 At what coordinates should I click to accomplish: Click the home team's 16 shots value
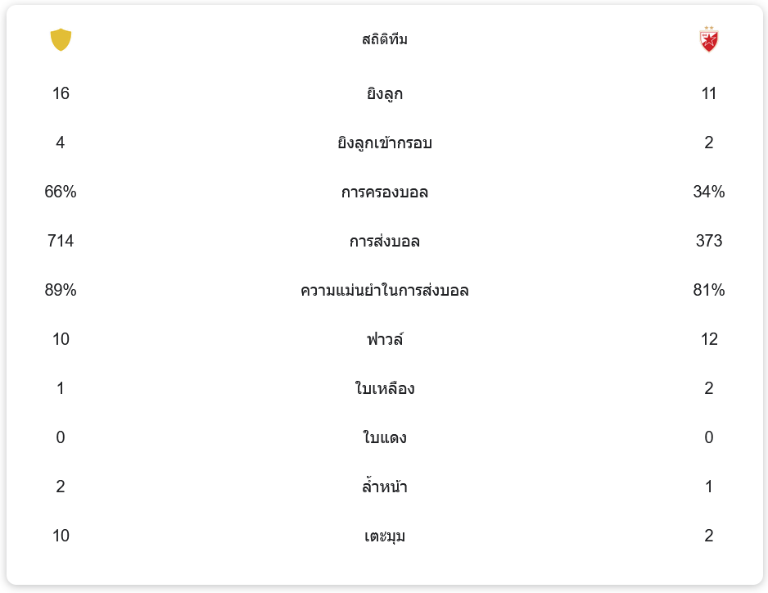pos(61,93)
